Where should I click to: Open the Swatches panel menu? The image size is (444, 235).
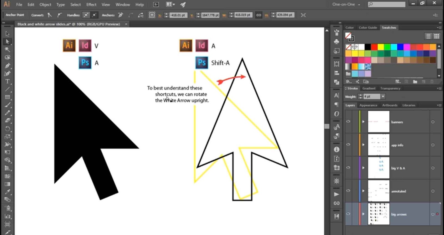(x=439, y=27)
